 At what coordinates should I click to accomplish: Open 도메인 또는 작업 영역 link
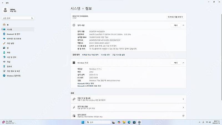click(x=90, y=55)
